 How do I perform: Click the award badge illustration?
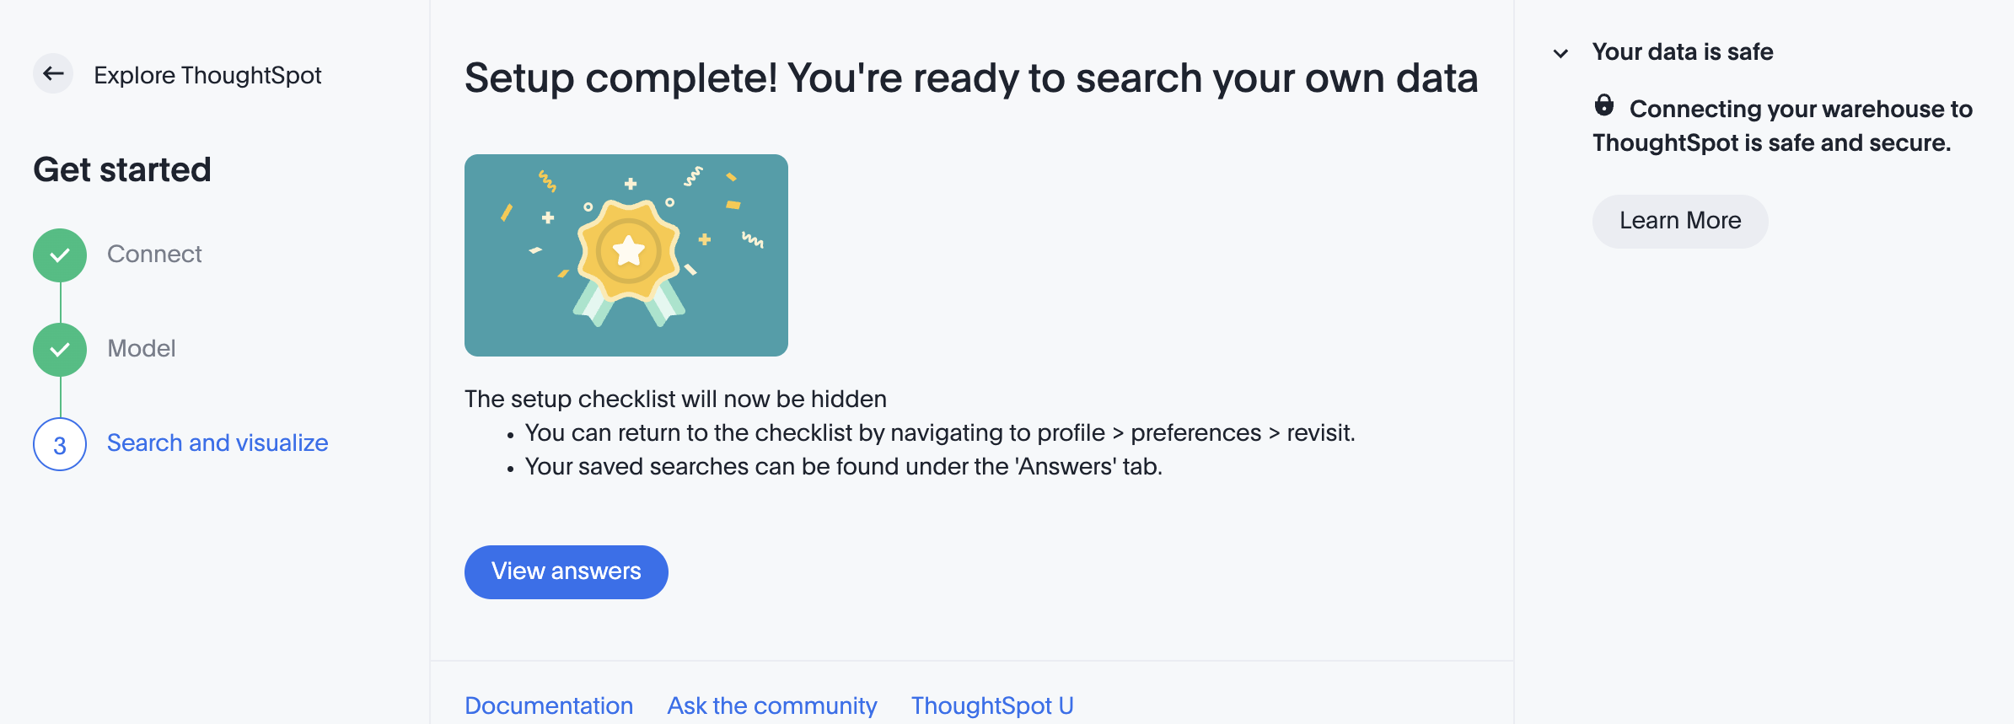pyautogui.click(x=626, y=255)
